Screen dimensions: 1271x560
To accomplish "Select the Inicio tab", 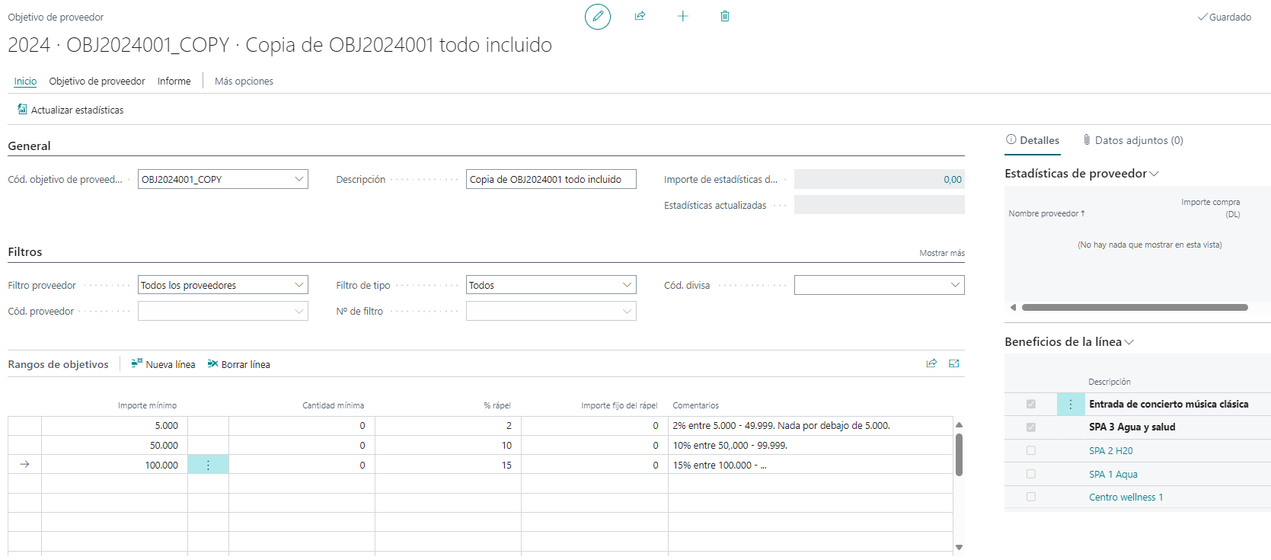I will pos(25,82).
